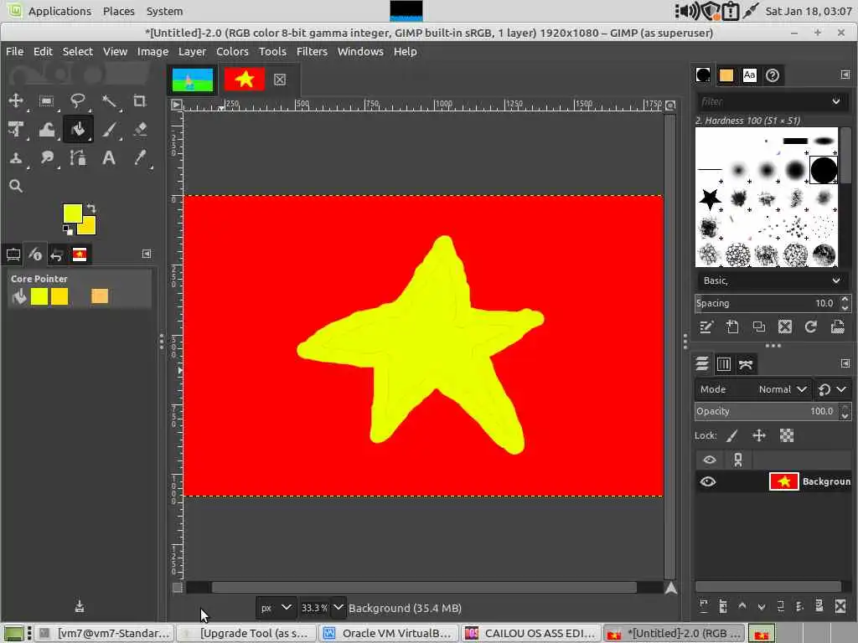Open the zoom level 33.3% dropdown

click(339, 608)
